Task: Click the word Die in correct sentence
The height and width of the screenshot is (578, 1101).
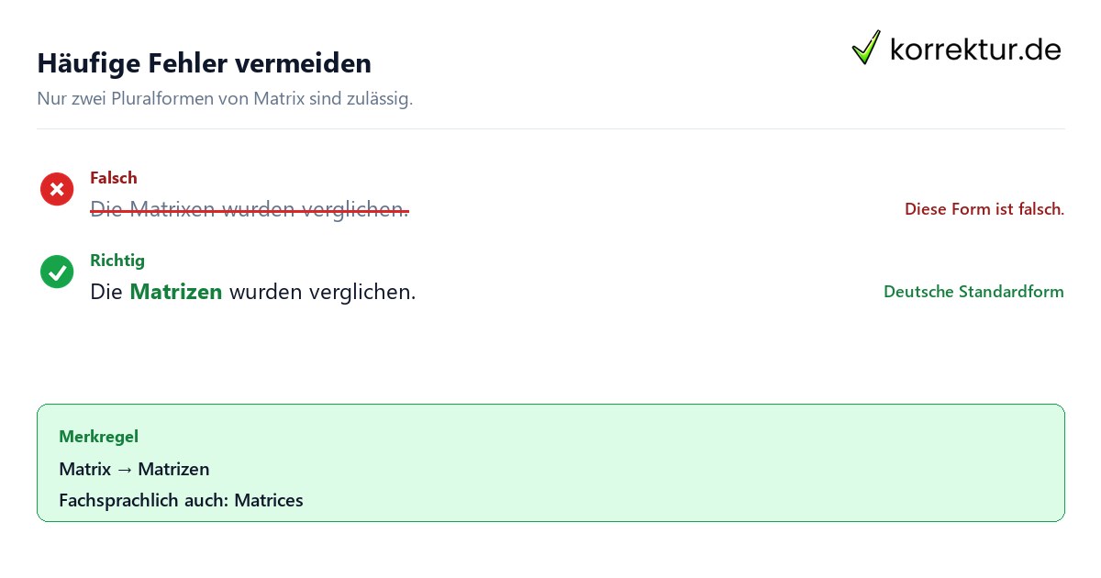Action: point(106,293)
